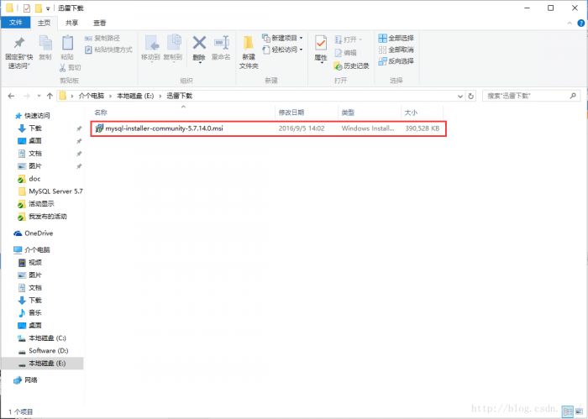The image size is (588, 419).
Task: Click the search box field
Action: 531,96
